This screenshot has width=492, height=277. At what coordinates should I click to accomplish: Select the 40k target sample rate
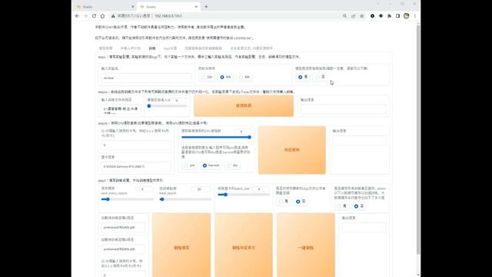pyautogui.click(x=225, y=77)
